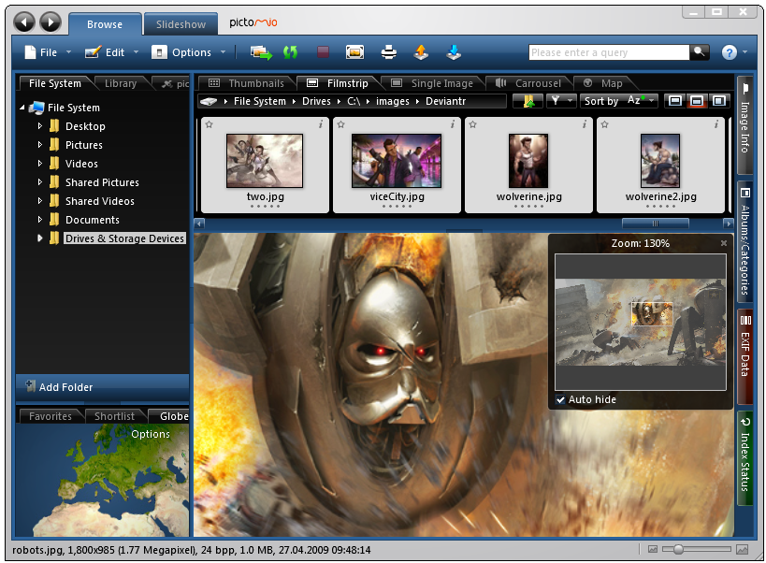Expand the Shared Videos folder node

(x=40, y=201)
